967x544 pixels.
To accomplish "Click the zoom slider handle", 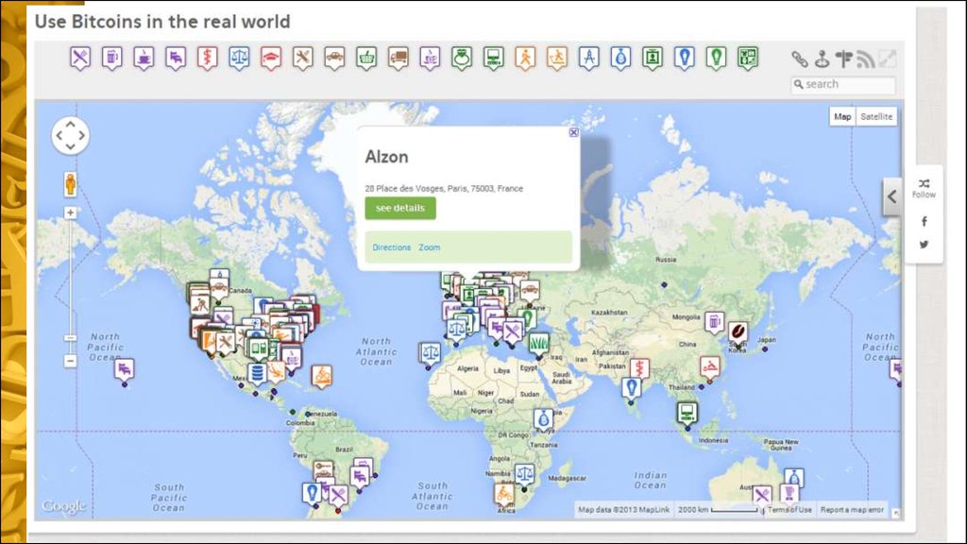I will click(x=70, y=338).
